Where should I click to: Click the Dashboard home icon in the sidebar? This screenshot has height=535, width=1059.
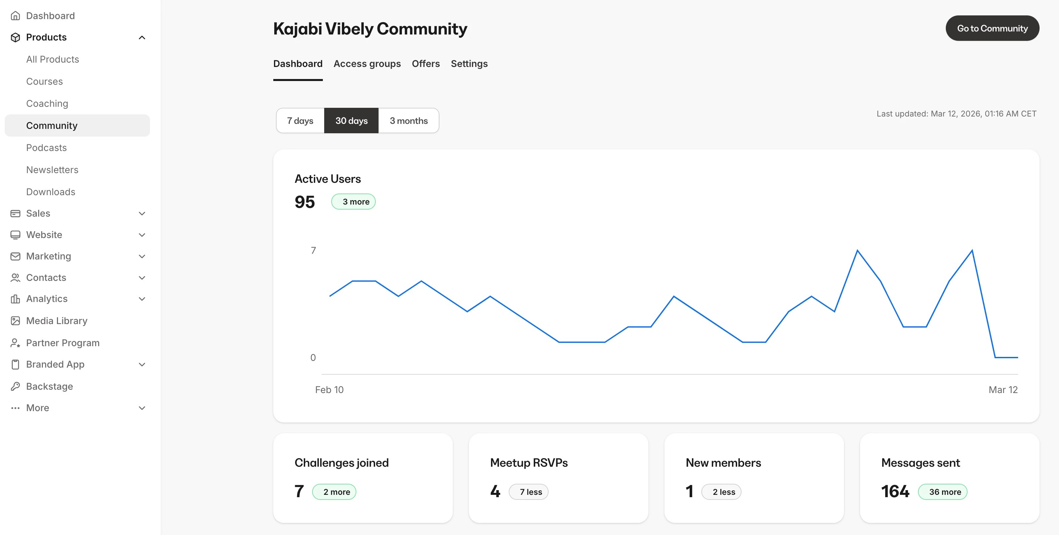pos(15,16)
